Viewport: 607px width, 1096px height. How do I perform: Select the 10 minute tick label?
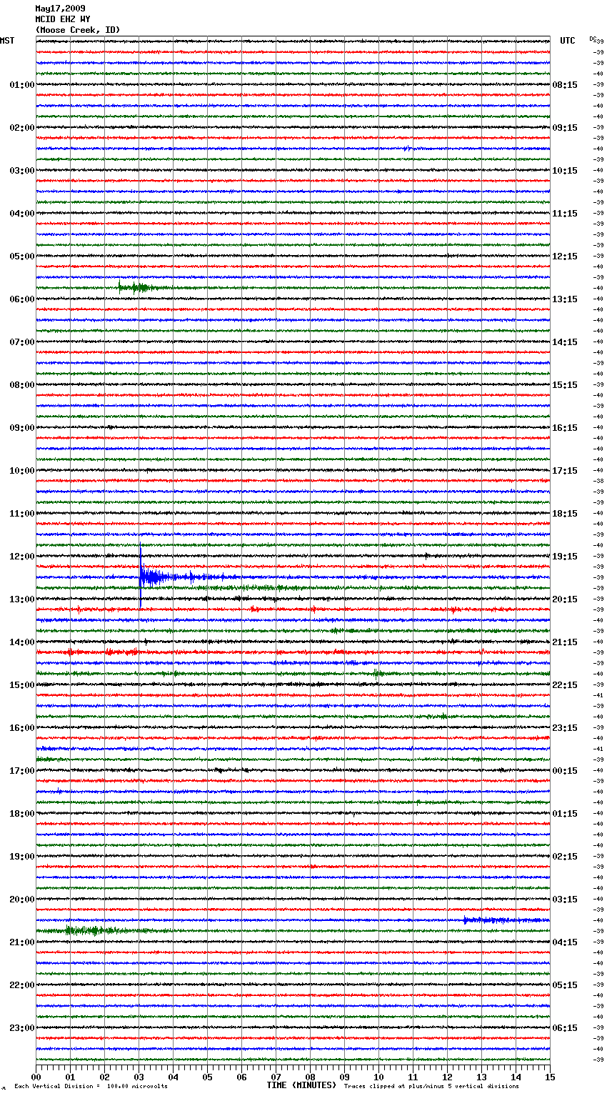pyautogui.click(x=379, y=1077)
